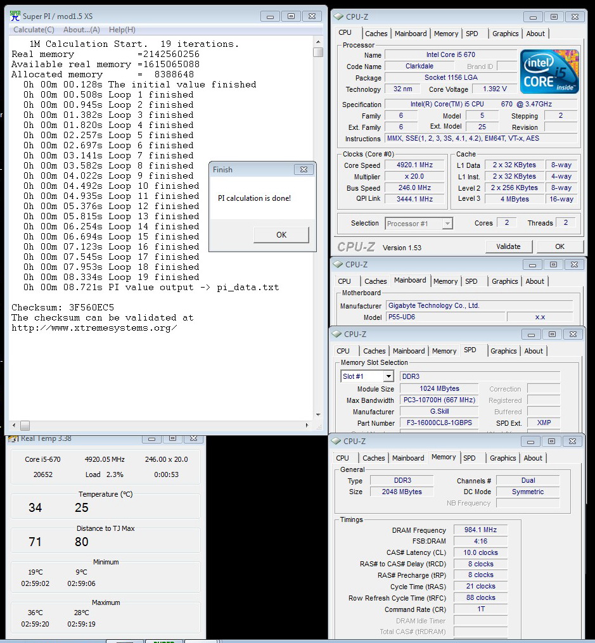Click the CAS# Latency value 10.0 clocks
Viewport: 595px width, 643px height.
(x=480, y=553)
